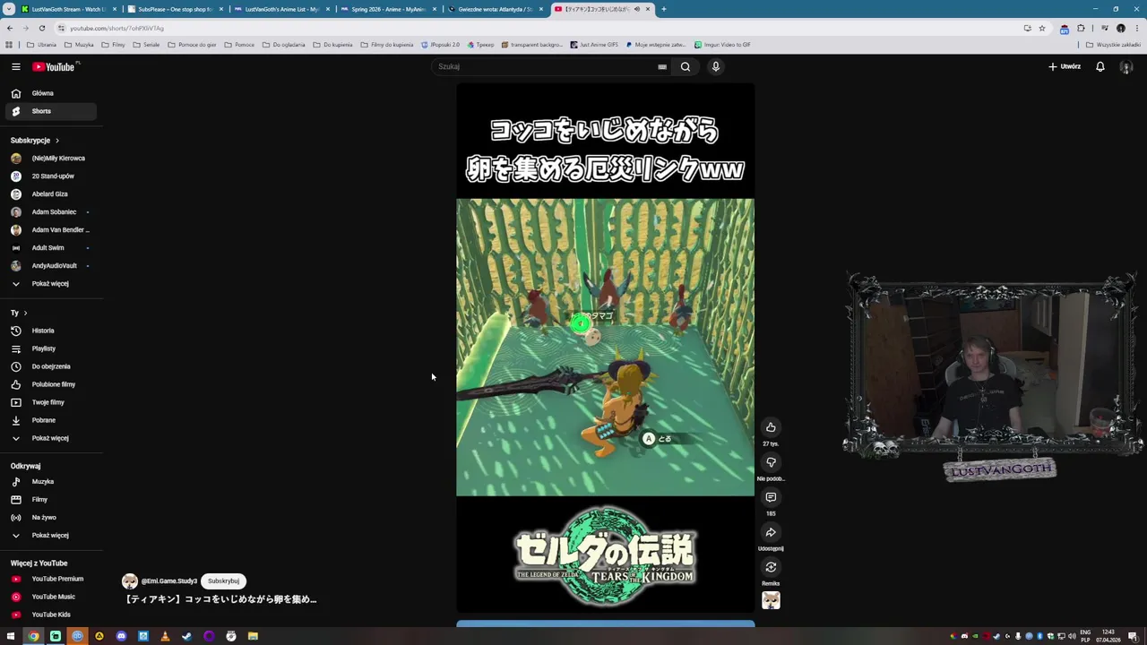
Task: Bookmark this page with the star
Action: 1042,28
